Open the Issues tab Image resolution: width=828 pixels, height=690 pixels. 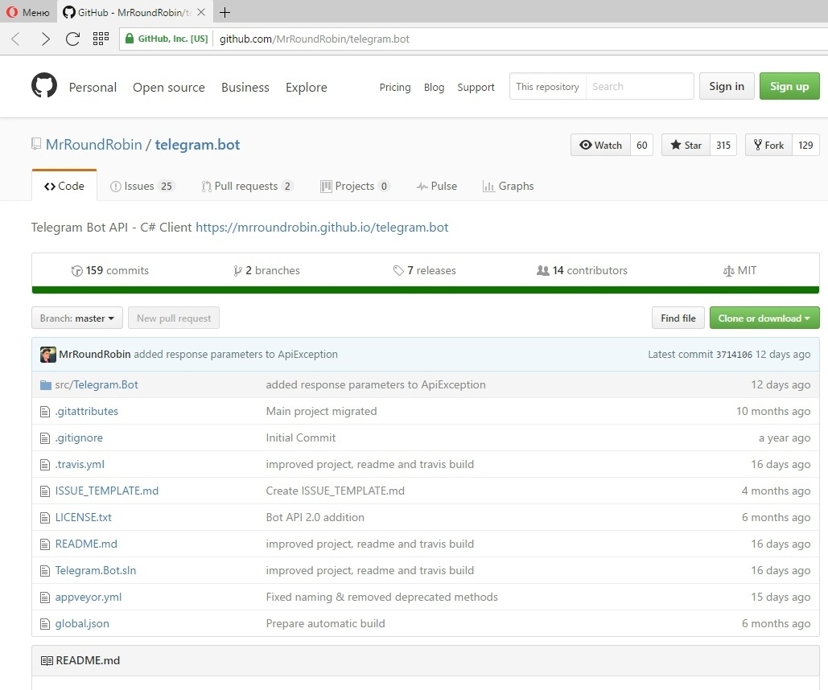coord(142,186)
